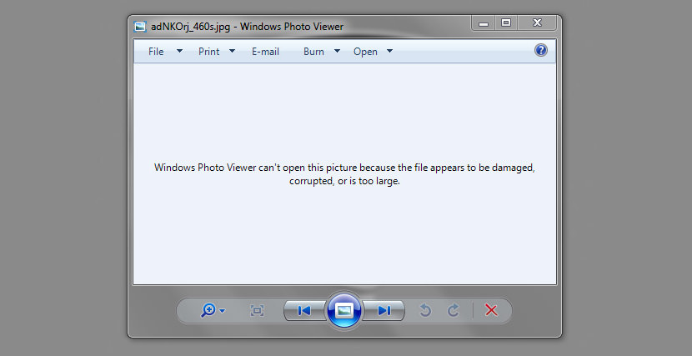This screenshot has height=356, width=692.
Task: Go to the Previous picture
Action: pyautogui.click(x=304, y=311)
